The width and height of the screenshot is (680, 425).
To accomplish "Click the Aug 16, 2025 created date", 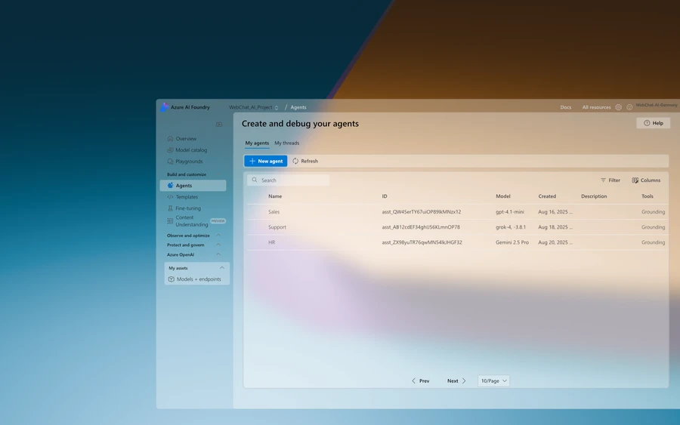I will click(x=555, y=212).
